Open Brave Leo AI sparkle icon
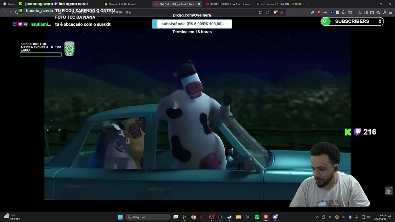 [x=378, y=12]
